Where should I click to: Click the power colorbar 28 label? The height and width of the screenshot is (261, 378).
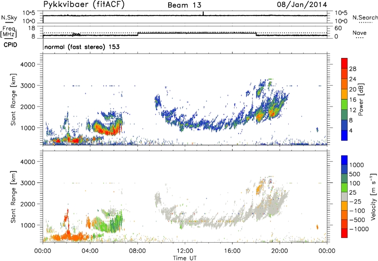pos(352,69)
